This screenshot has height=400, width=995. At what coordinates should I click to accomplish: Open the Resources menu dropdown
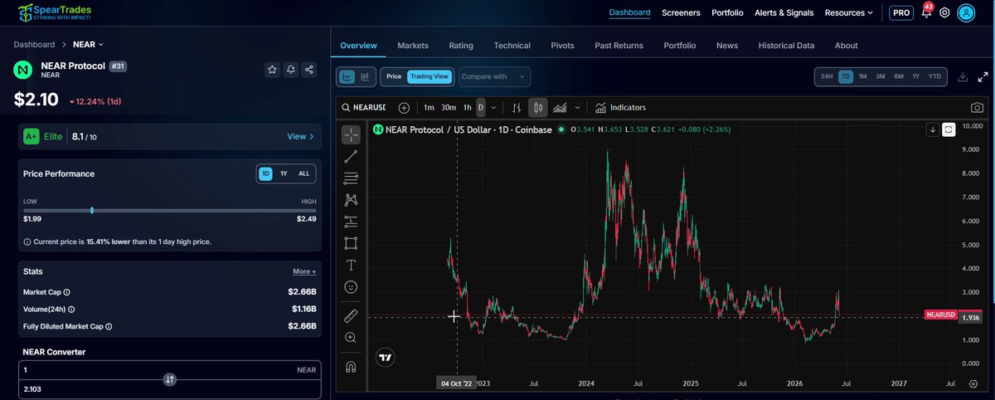pos(848,12)
